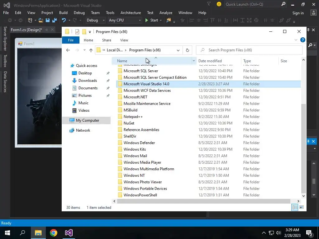Open the Windows Start menu
Image resolution: width=319 pixels, height=239 pixels.
[x=7, y=233]
